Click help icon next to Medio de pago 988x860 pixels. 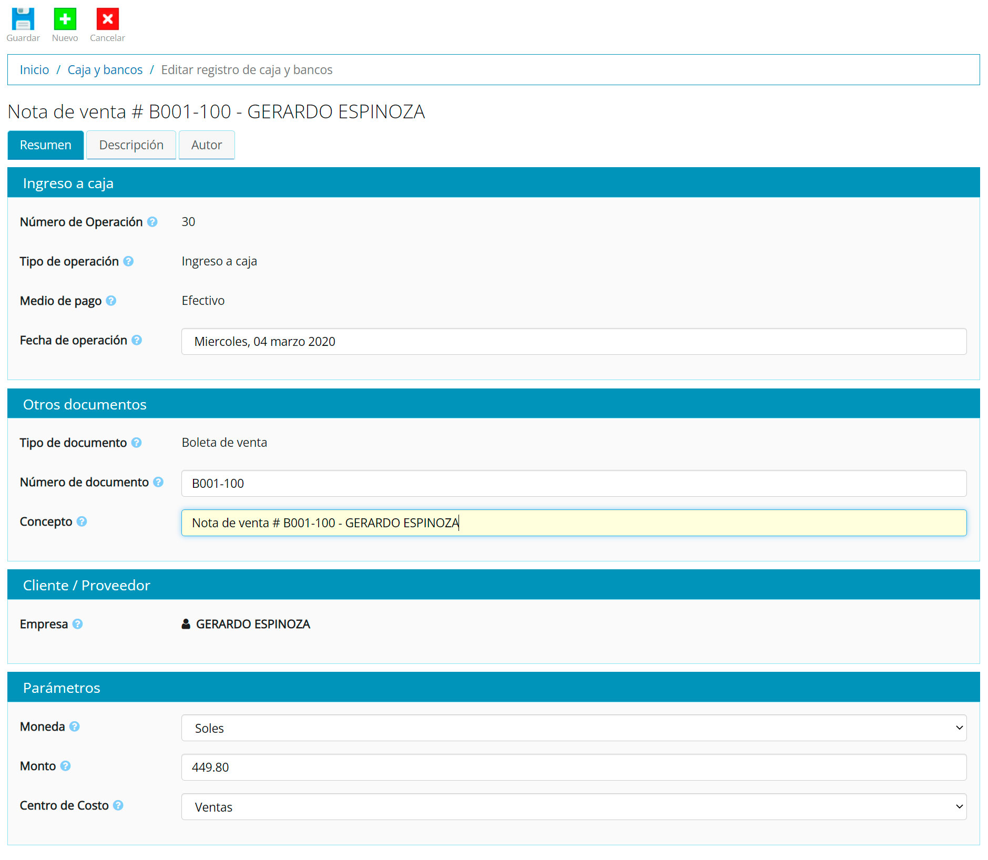[x=111, y=301]
